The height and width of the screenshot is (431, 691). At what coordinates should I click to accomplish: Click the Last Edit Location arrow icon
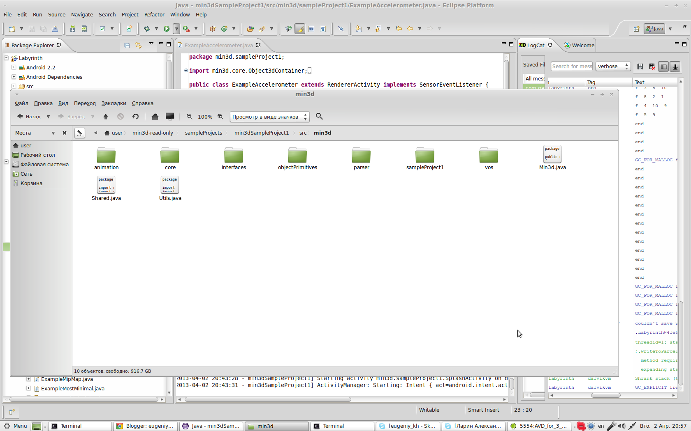tap(399, 29)
